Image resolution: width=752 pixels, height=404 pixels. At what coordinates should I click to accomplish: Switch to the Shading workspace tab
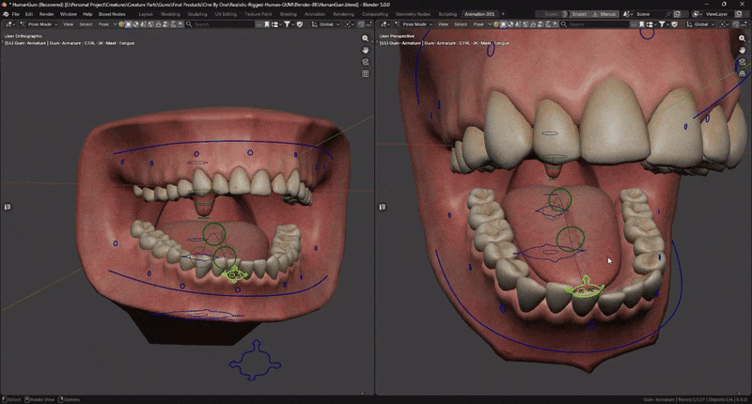click(289, 14)
